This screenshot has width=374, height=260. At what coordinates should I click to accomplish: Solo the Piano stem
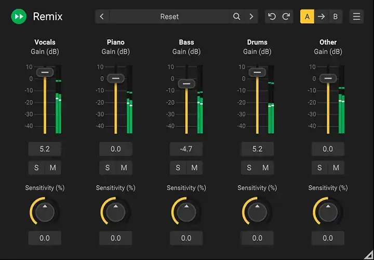[108, 168]
